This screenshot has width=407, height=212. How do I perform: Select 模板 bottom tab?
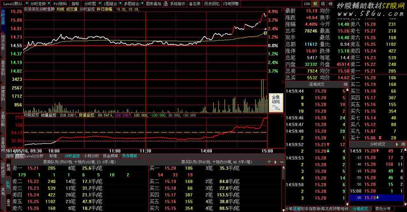(19, 156)
